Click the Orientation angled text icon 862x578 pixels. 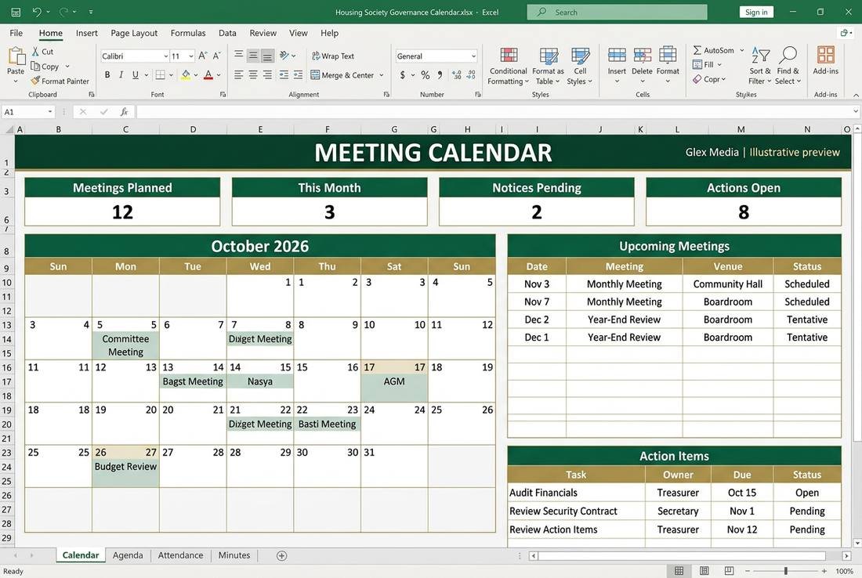[284, 56]
